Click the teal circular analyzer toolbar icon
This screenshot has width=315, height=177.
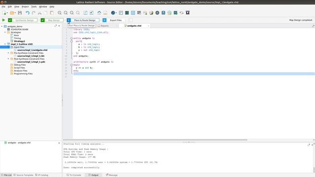pos(169,13)
